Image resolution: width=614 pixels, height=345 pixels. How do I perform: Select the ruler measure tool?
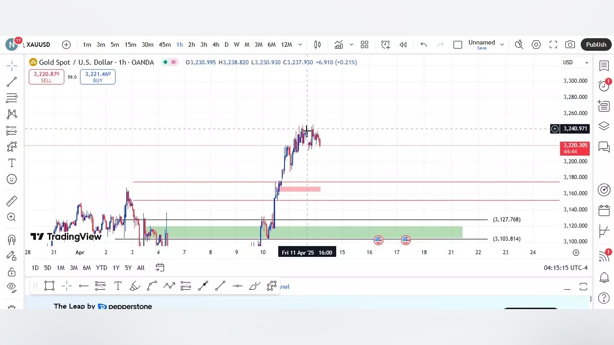point(12,201)
